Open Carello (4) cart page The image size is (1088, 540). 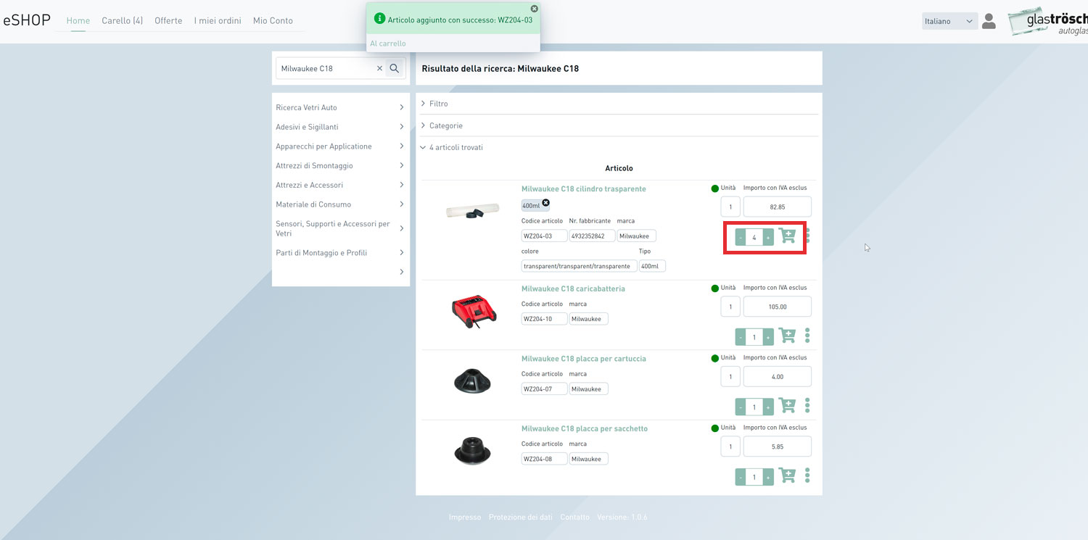[x=122, y=20]
